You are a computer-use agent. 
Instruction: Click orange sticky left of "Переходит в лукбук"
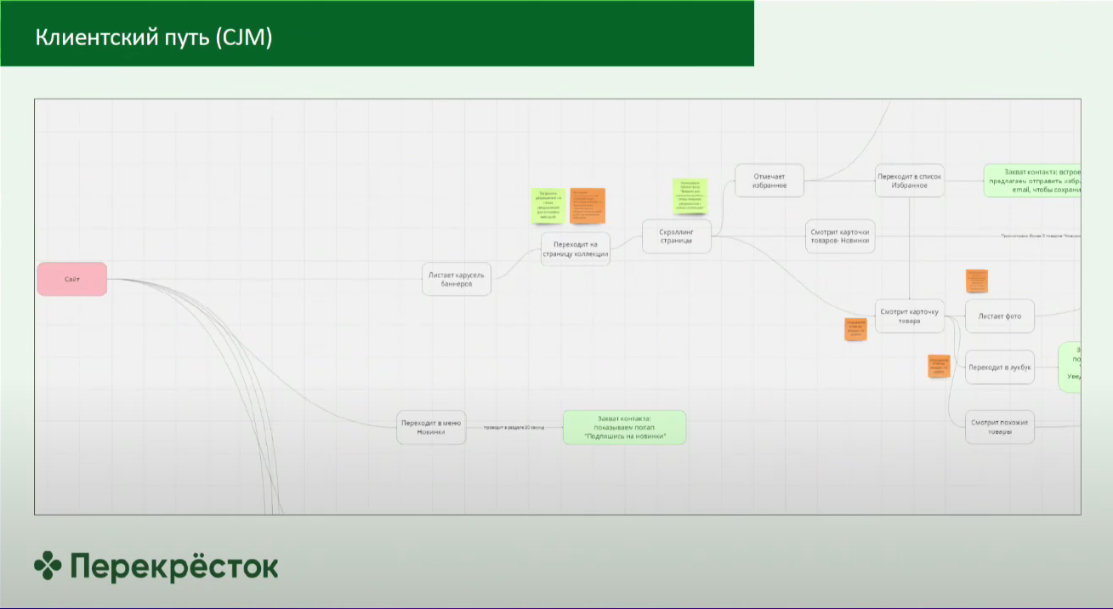click(939, 367)
